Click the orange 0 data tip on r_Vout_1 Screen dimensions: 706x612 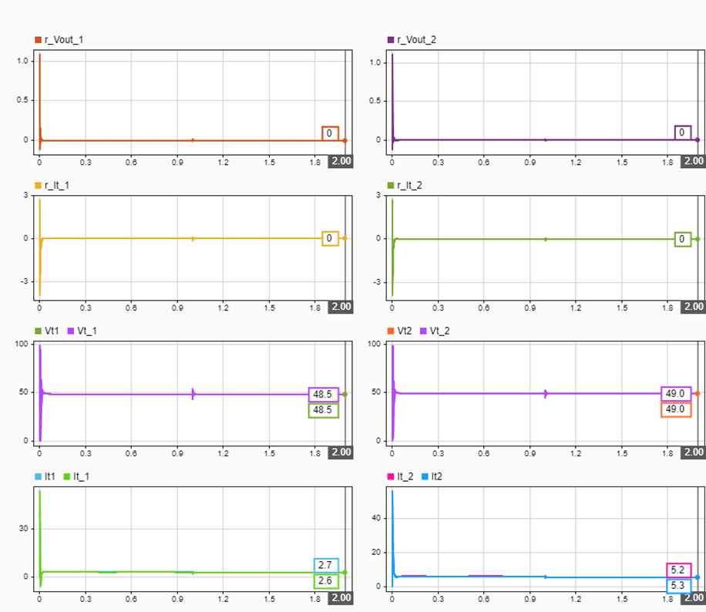pyautogui.click(x=330, y=133)
